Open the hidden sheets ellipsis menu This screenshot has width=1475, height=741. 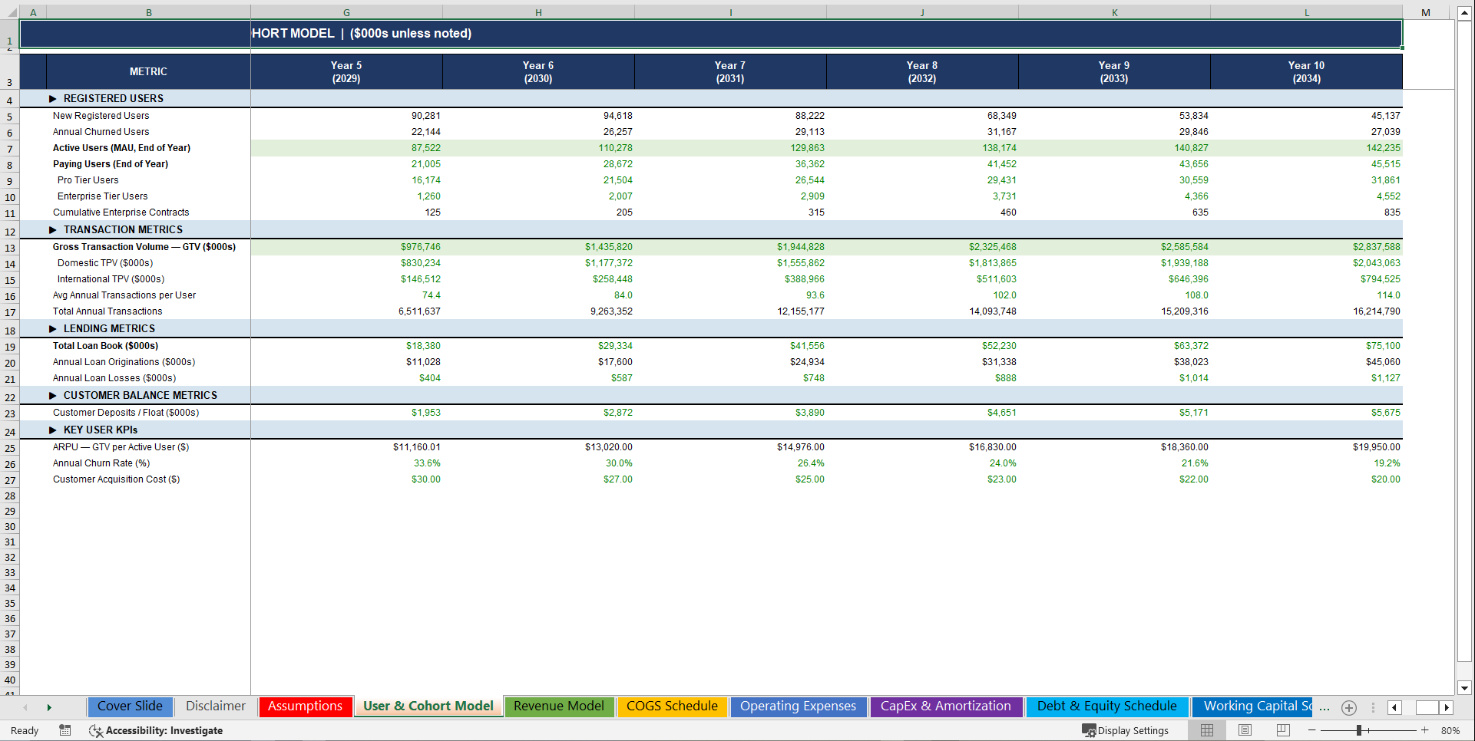(x=1324, y=707)
